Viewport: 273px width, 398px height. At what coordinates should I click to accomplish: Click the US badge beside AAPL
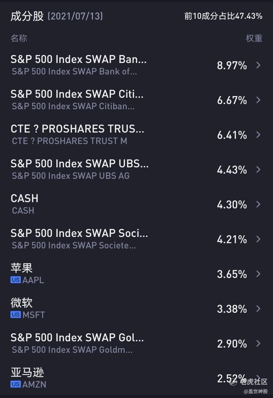pos(16,280)
